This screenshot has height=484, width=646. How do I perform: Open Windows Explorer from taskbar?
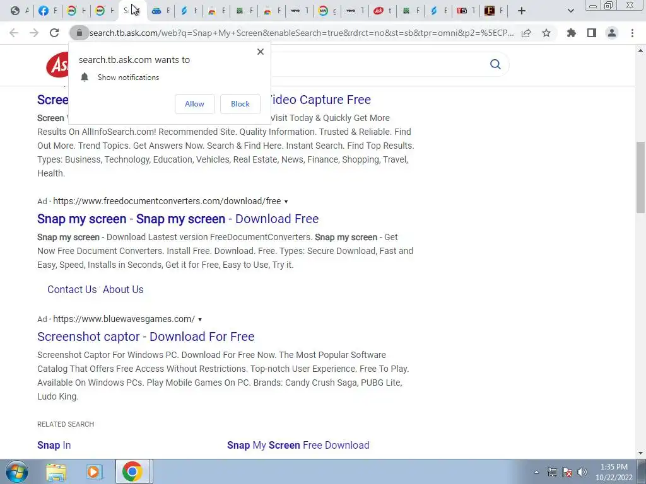click(56, 472)
